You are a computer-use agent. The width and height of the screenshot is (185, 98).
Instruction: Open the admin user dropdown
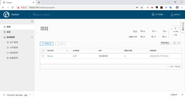coord(176,14)
